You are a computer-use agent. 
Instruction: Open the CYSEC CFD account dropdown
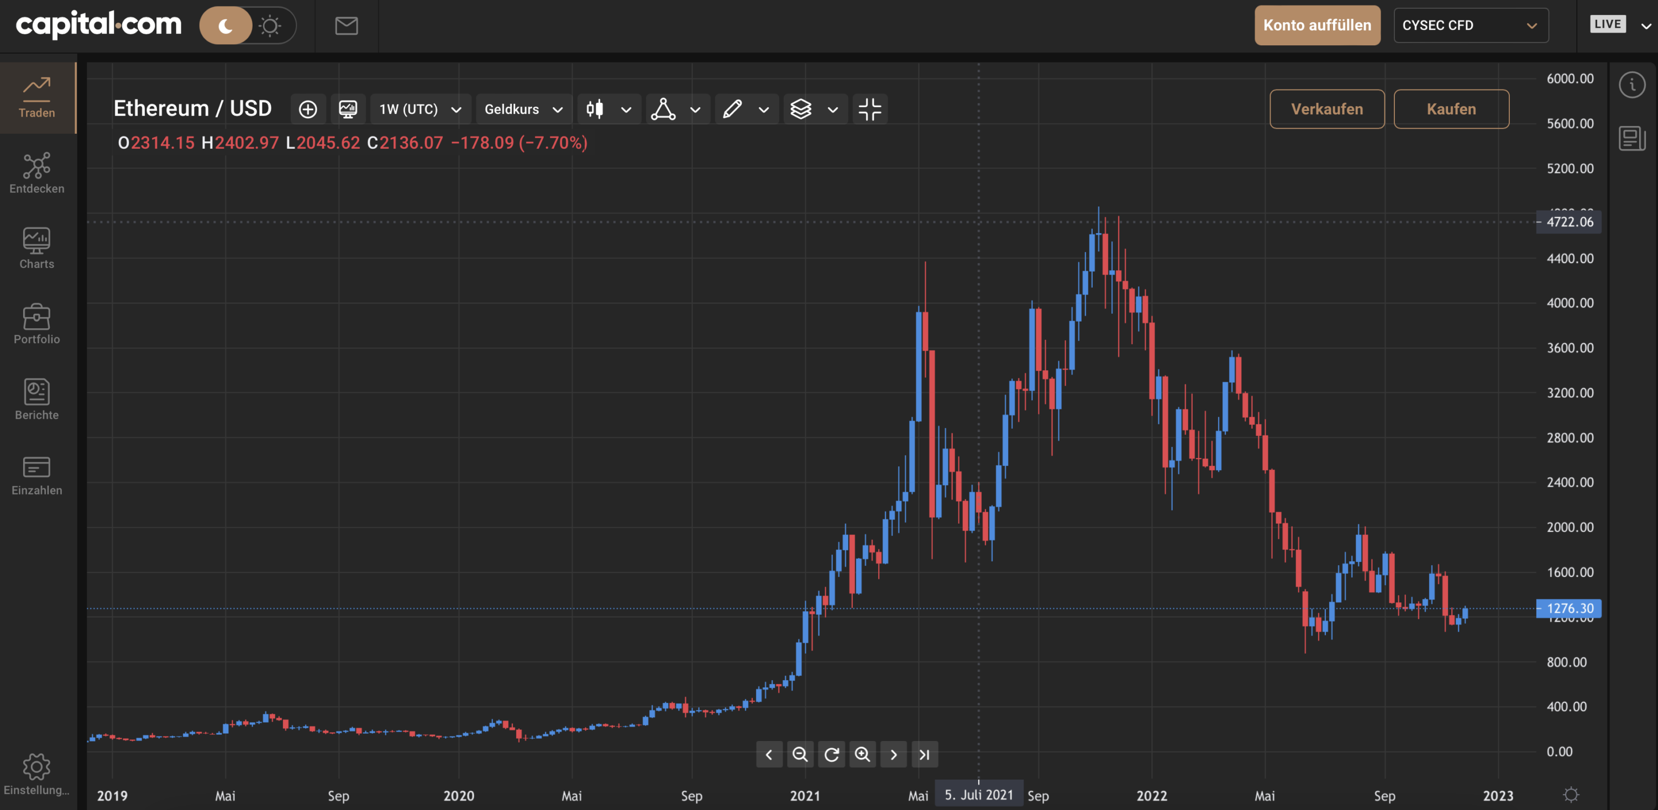pyautogui.click(x=1471, y=26)
